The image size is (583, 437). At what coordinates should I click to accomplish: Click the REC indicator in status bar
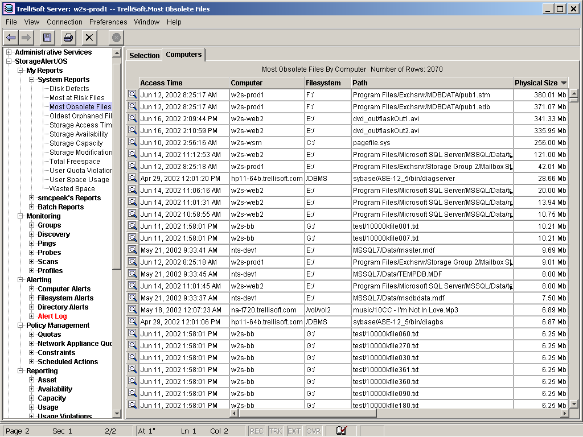click(257, 431)
